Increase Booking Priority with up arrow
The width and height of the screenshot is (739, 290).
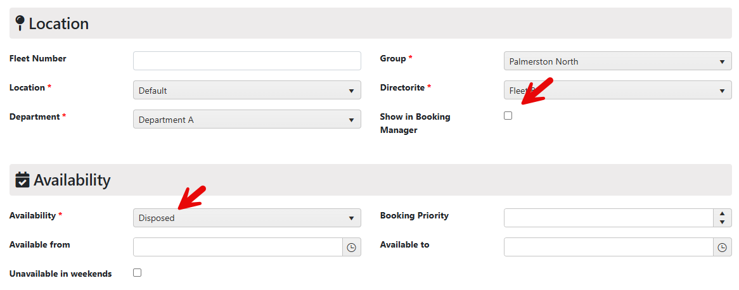click(722, 213)
